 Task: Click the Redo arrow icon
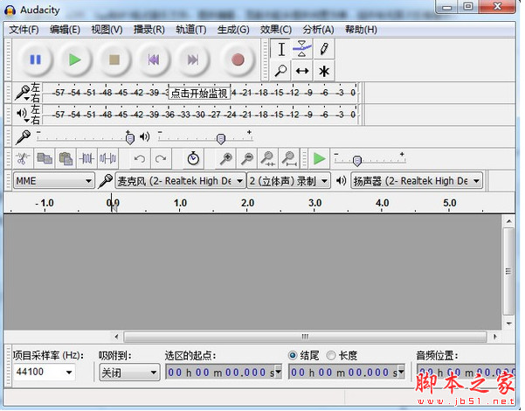coord(161,158)
